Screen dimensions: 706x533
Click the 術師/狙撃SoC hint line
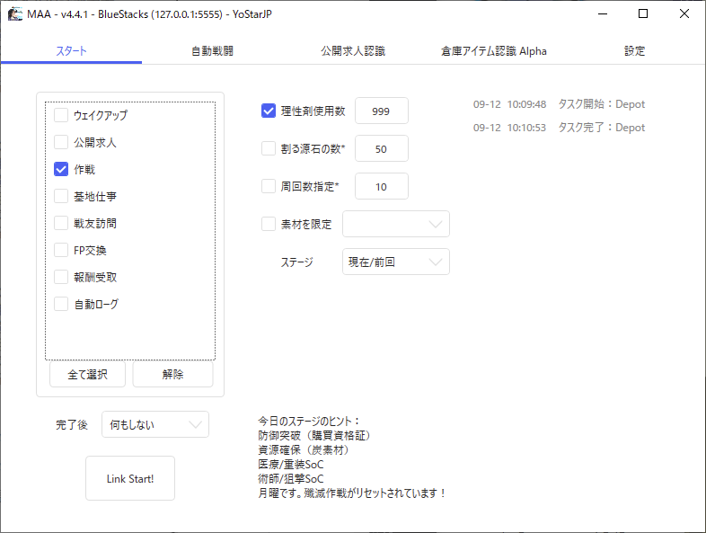pos(291,479)
